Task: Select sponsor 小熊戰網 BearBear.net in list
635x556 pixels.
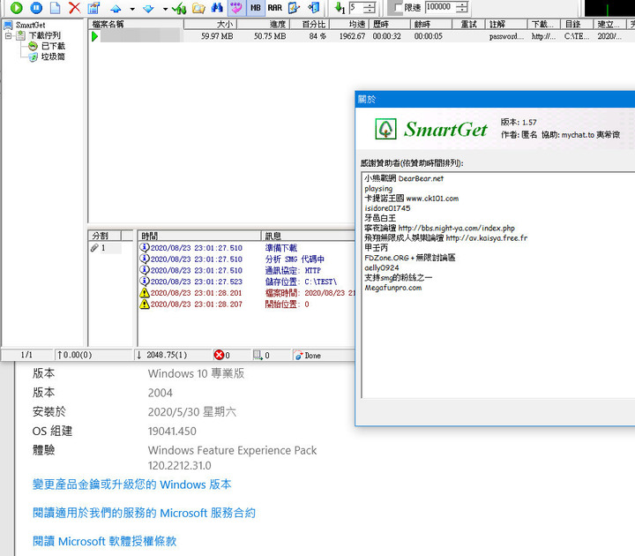Action: point(404,178)
